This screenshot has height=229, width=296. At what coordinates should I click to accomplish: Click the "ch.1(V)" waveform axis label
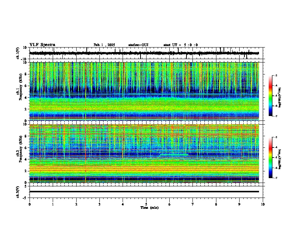pyautogui.click(x=18, y=53)
